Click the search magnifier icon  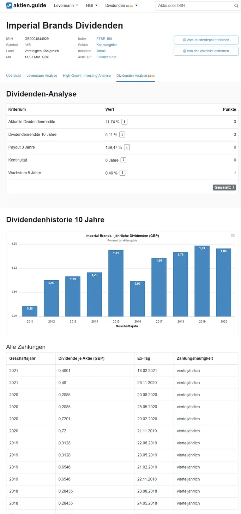(236, 6)
